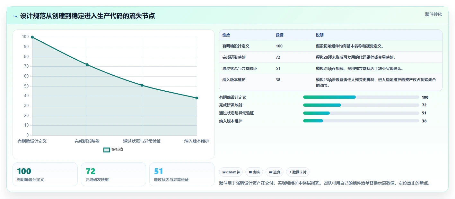Click the progress bar for 通过状态与异常验证
Viewport: 455px width, 199px height.
coord(361,113)
